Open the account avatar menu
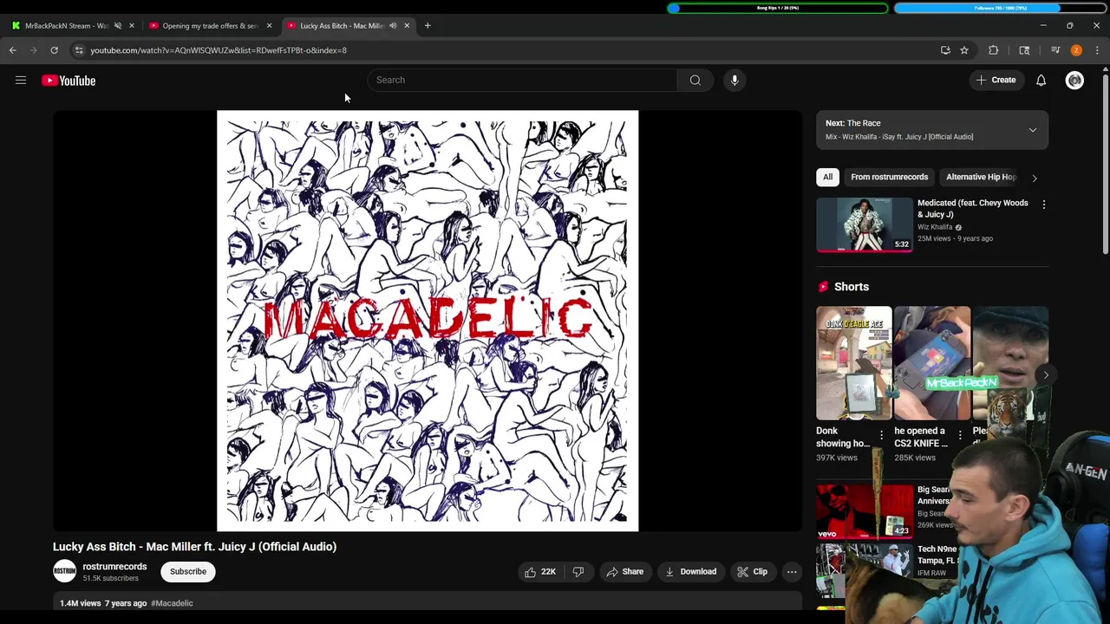Screen dimensions: 1110x624 [1074, 80]
